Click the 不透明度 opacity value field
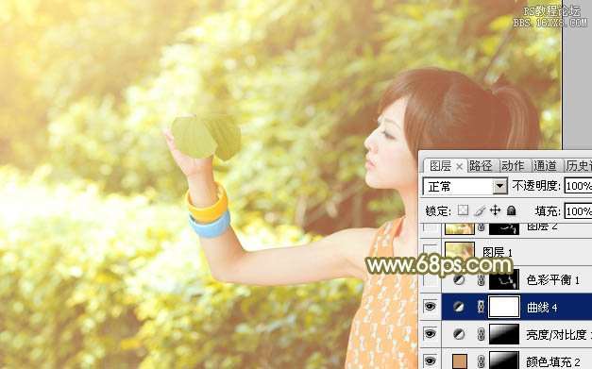This screenshot has height=369, width=592. point(578,186)
